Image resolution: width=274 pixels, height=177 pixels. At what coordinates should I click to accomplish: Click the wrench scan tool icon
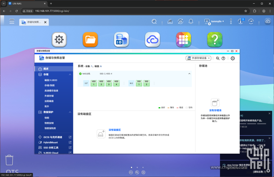click(x=218, y=58)
